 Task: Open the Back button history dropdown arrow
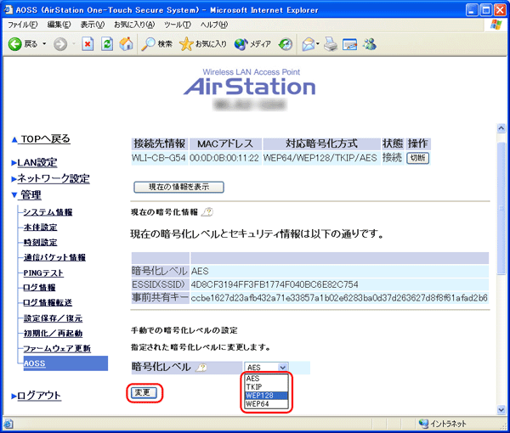pos(44,44)
